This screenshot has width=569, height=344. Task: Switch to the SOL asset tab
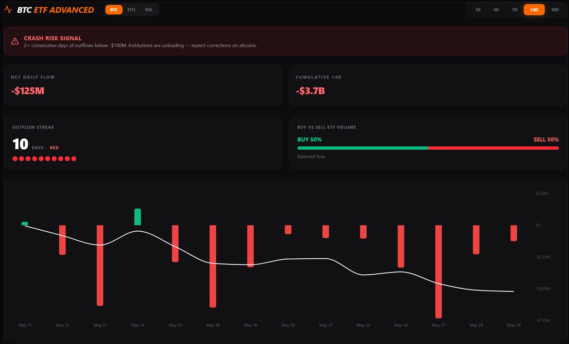148,9
